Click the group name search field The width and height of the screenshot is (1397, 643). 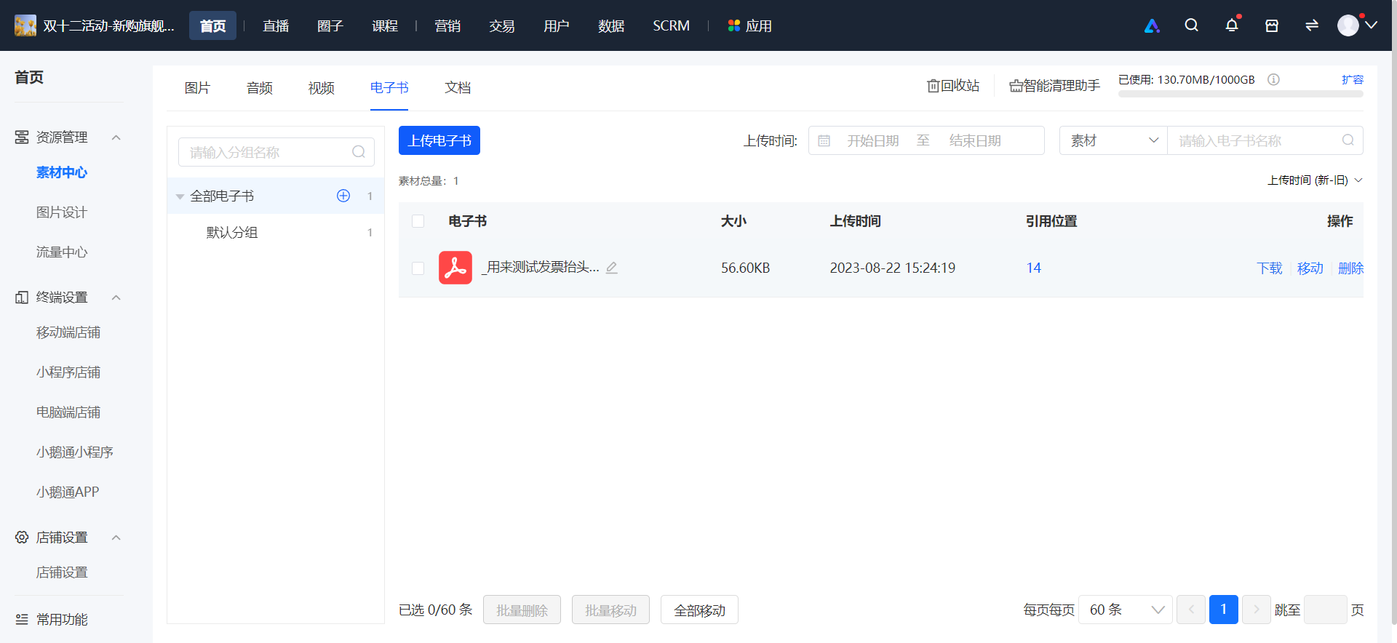(x=276, y=152)
